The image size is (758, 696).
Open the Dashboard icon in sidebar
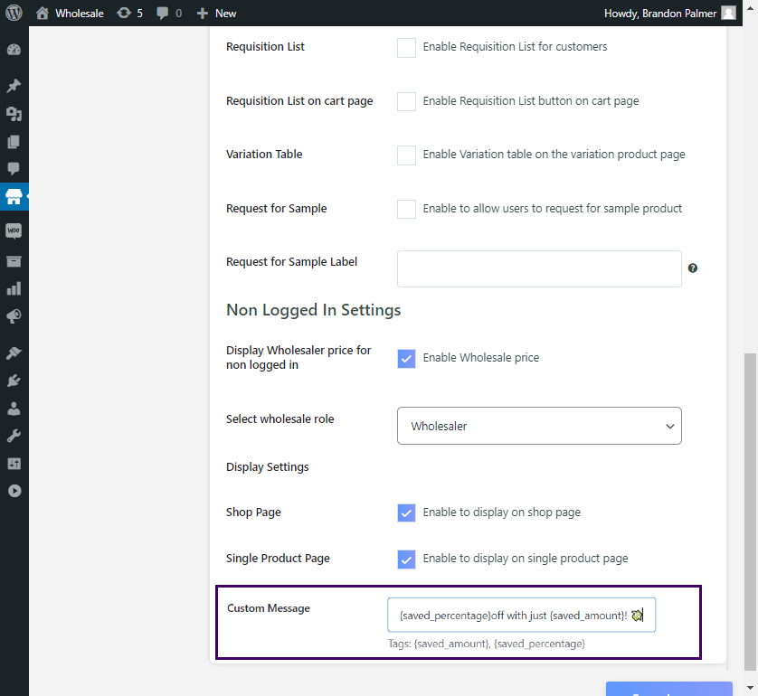tap(14, 51)
